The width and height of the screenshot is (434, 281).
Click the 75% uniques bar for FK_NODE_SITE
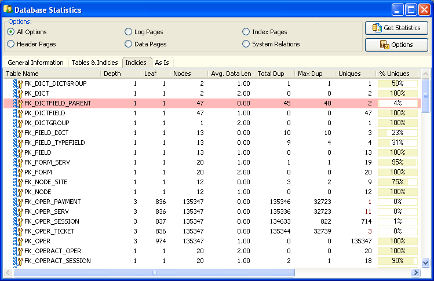397,182
